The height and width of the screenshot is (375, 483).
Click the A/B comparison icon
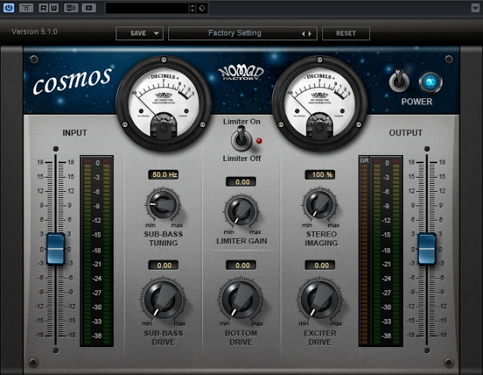tap(72, 8)
